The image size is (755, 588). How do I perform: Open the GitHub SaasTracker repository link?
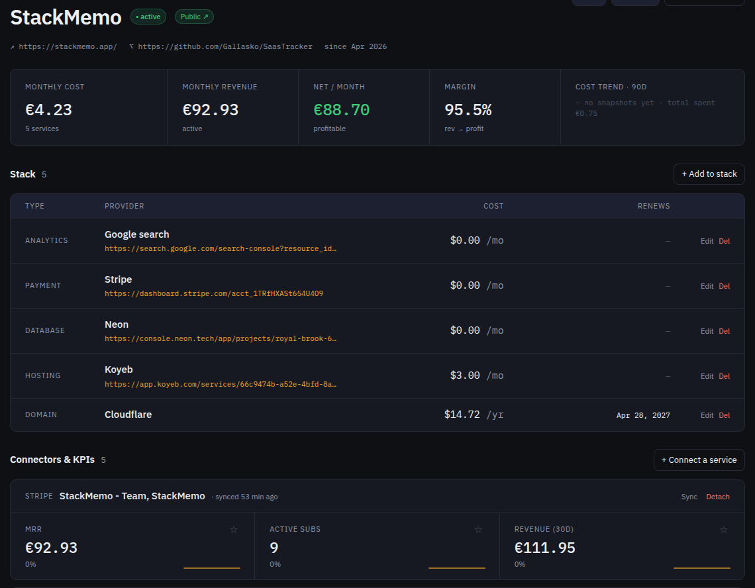coord(225,47)
